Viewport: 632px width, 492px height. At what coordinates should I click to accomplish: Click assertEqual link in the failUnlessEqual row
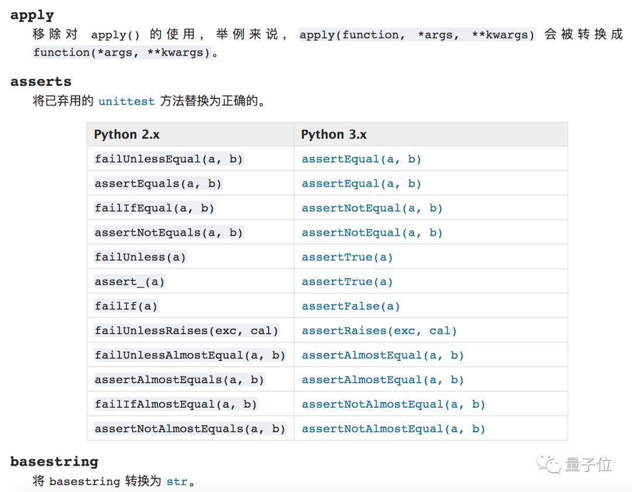coord(361,159)
